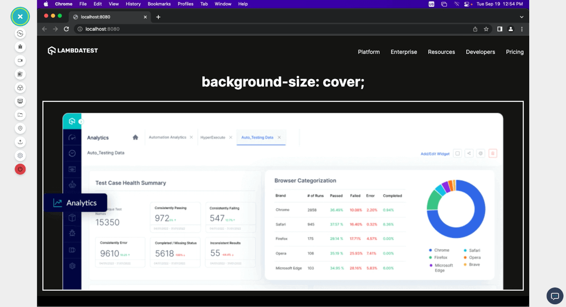566x307 pixels.
Task: Open the folder icon in left toolbar
Action: point(20,115)
